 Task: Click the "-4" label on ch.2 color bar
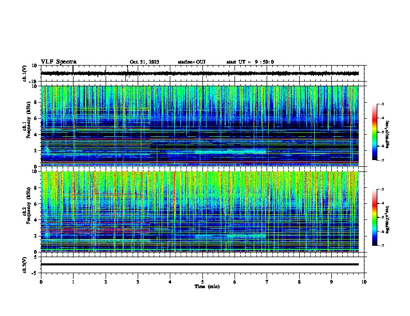(382, 203)
